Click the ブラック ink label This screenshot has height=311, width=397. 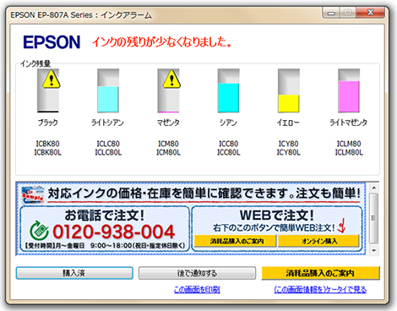[x=48, y=123]
